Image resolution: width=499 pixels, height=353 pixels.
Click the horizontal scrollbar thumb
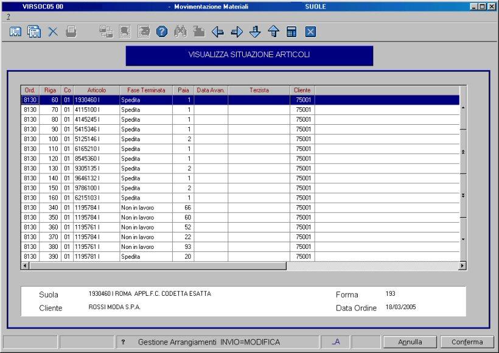[x=158, y=265]
